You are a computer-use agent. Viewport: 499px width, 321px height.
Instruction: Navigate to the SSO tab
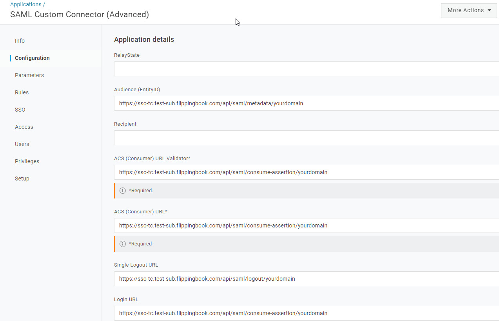coord(20,110)
